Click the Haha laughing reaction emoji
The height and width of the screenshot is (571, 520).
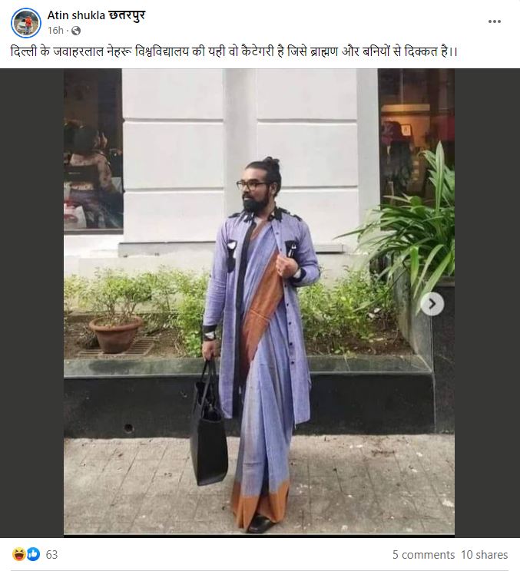pos(19,554)
